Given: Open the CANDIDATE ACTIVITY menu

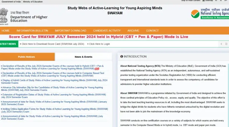Looking at the screenshot, I should click(107, 30).
